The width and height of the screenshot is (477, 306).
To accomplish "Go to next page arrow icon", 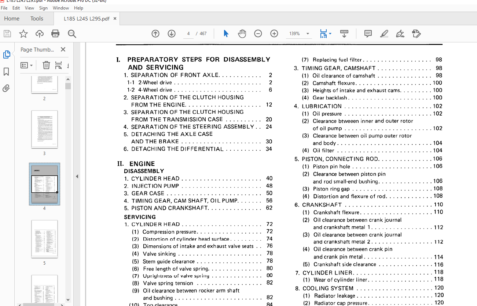I will point(172,34).
